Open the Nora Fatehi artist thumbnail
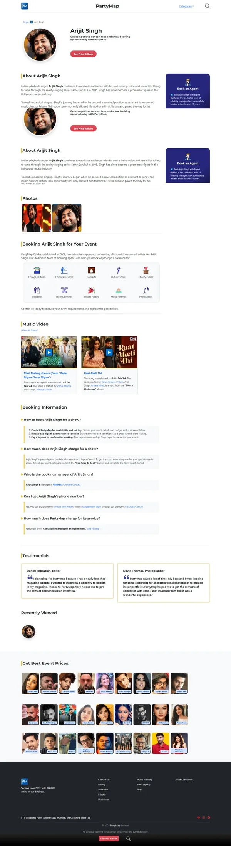The image size is (231, 846). coord(86,715)
